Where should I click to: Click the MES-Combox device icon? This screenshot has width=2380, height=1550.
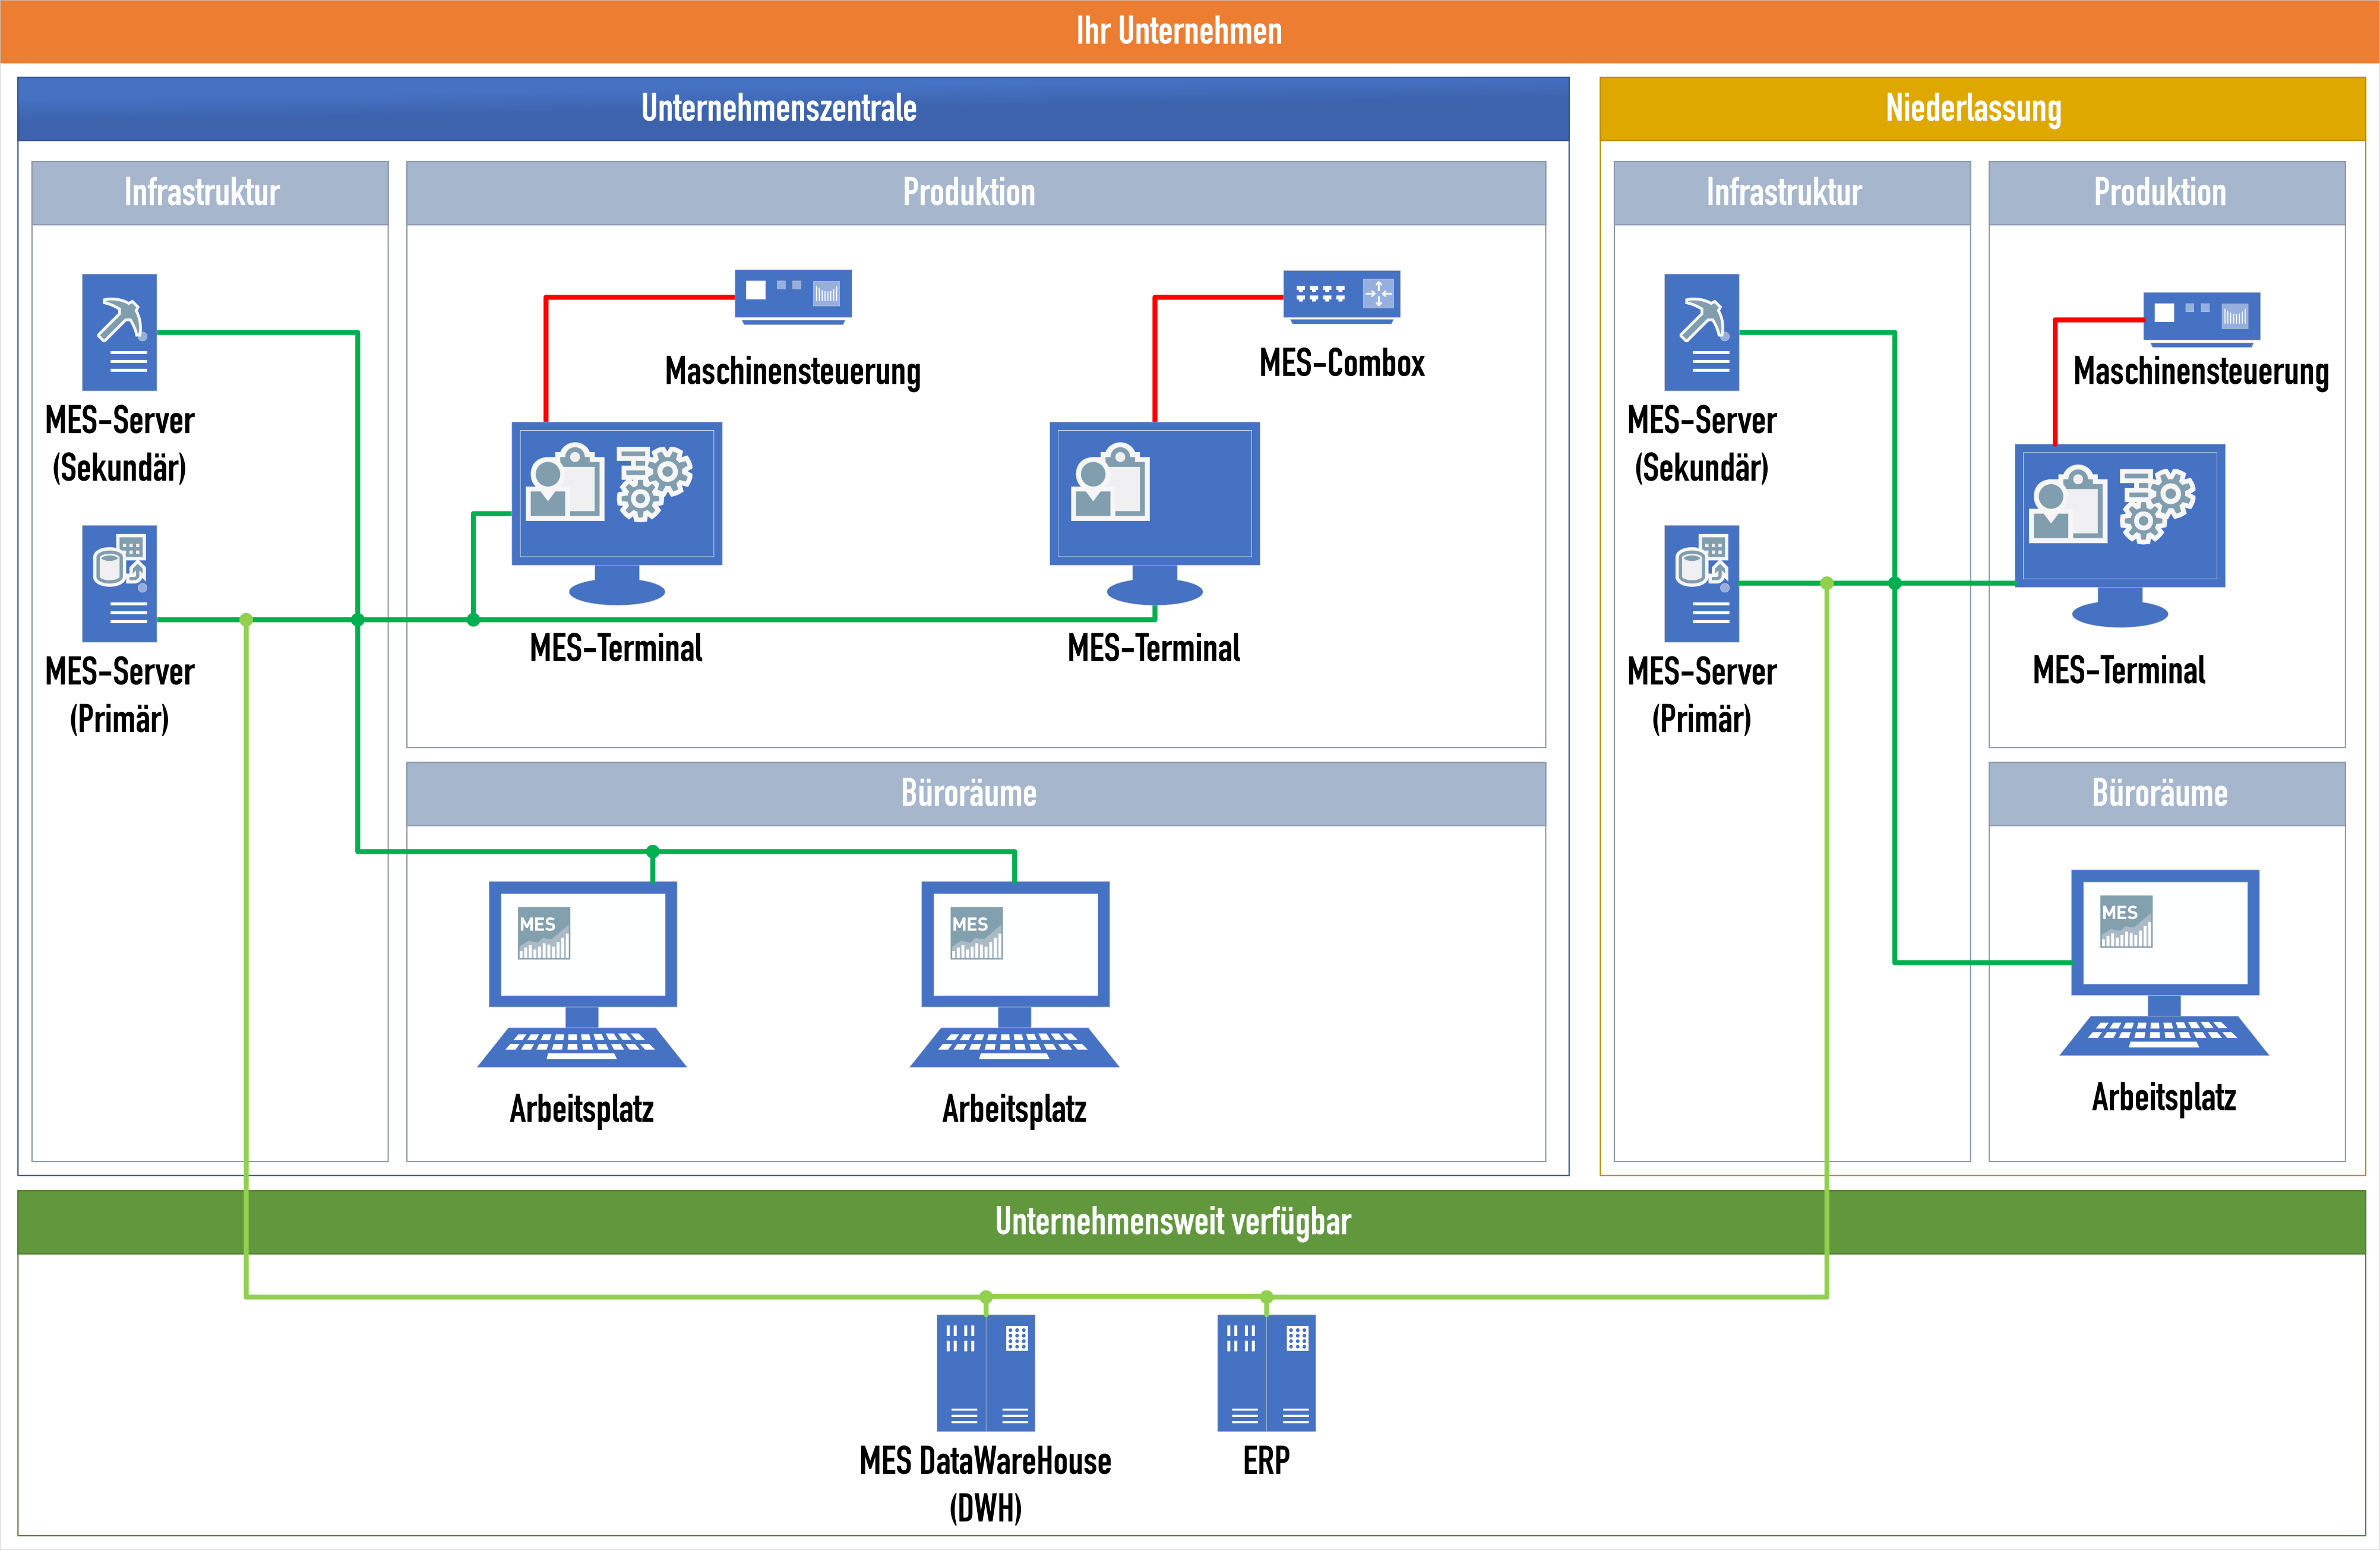[1341, 296]
